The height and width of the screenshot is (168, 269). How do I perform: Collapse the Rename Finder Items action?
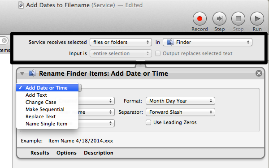(22, 74)
